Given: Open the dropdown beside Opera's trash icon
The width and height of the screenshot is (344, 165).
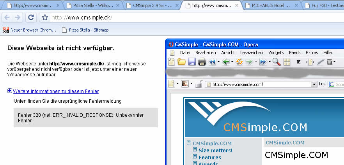Looking at the screenshot, I should coord(335,62).
